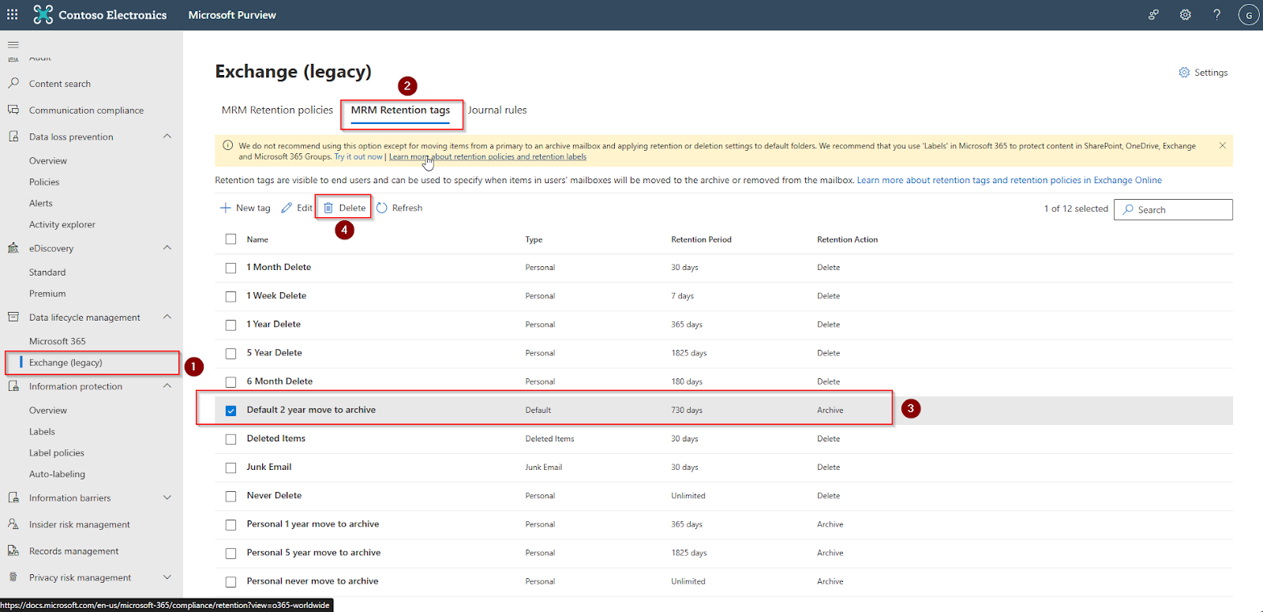Image resolution: width=1263 pixels, height=612 pixels.
Task: Open the help question mark icon
Action: pos(1216,15)
